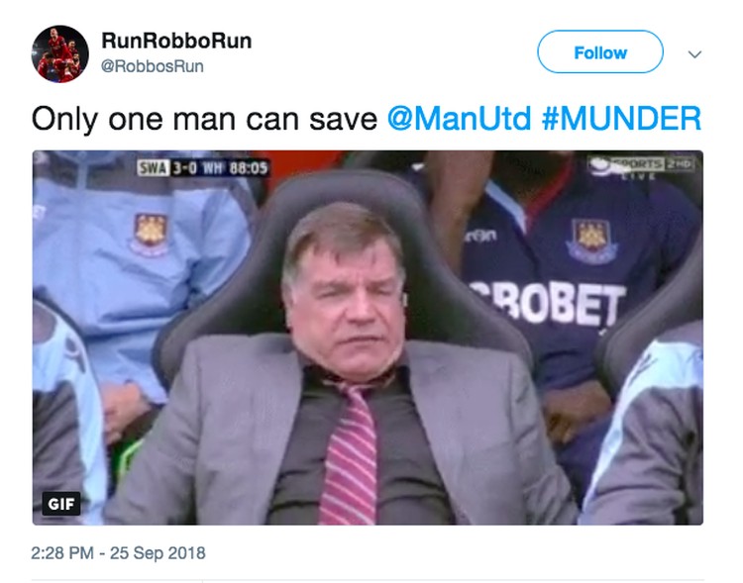Click the tweet text 'Only one man can save'

coord(204,119)
